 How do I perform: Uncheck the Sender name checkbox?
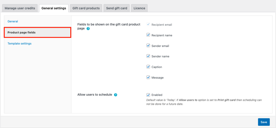[x=148, y=56]
